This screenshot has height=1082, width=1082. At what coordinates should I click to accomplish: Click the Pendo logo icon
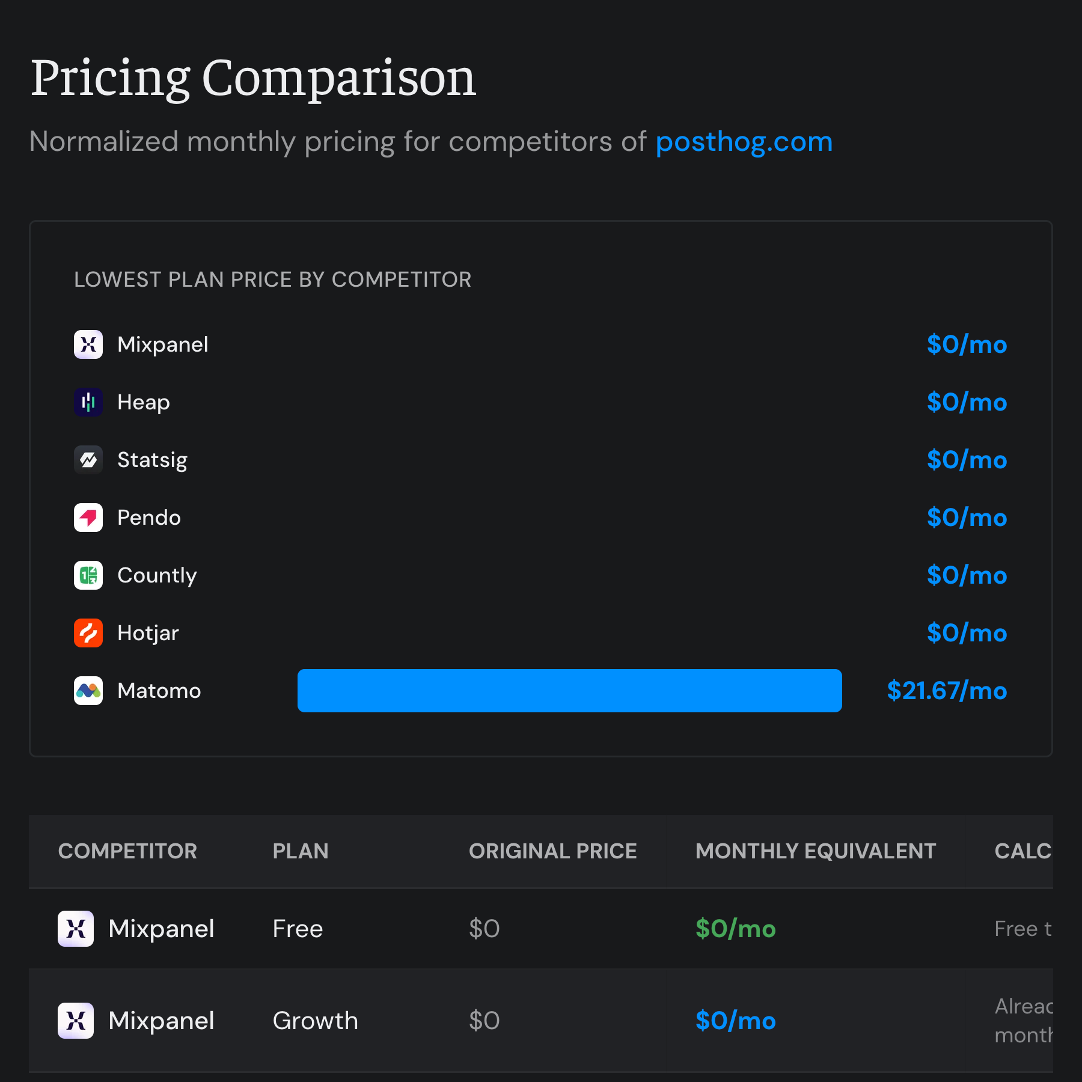coord(88,518)
